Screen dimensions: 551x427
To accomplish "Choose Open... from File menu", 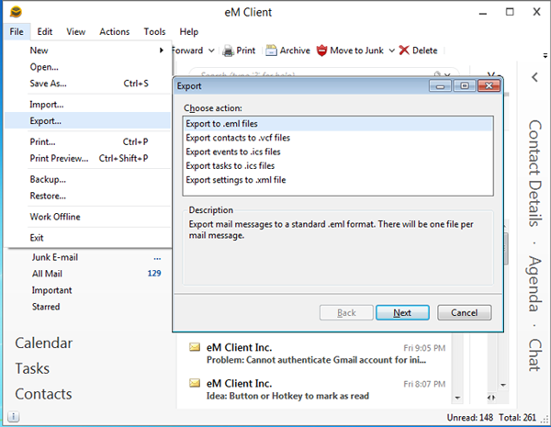I will click(88, 67).
